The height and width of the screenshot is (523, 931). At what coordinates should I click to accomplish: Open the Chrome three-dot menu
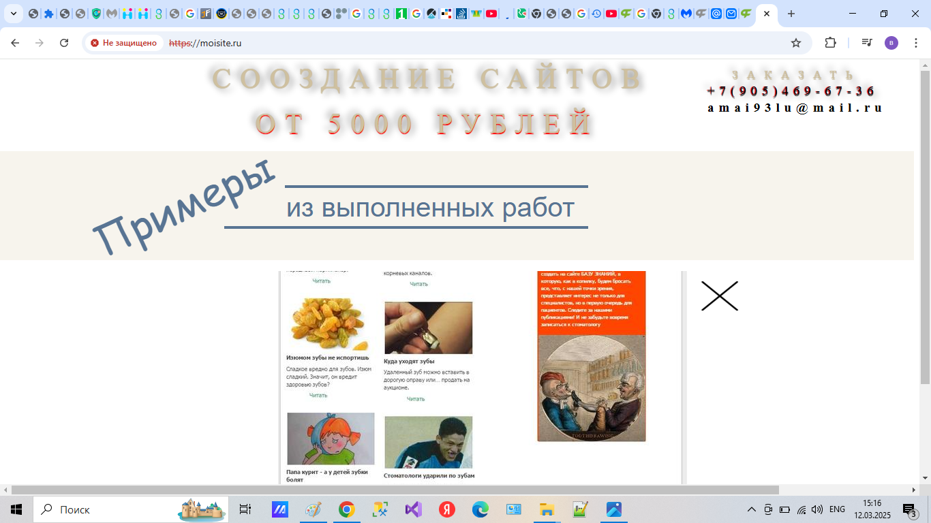tap(915, 42)
